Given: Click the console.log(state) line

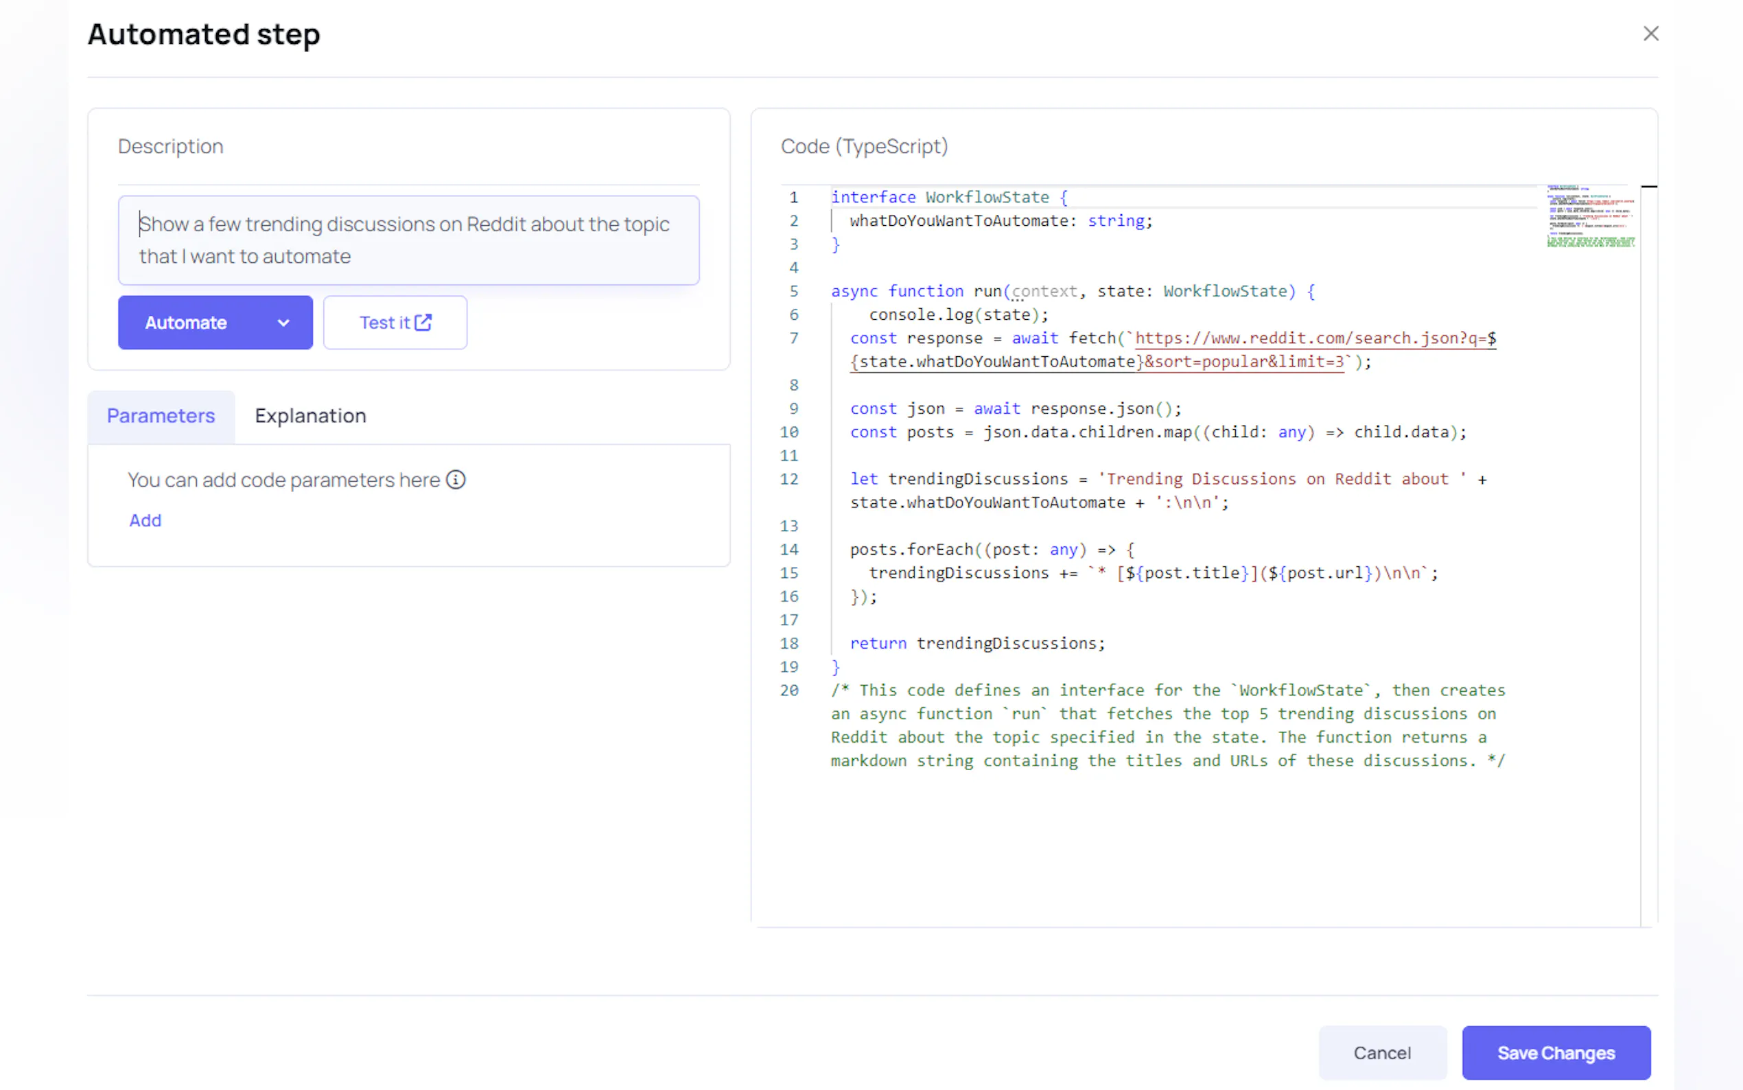Looking at the screenshot, I should coord(957,314).
